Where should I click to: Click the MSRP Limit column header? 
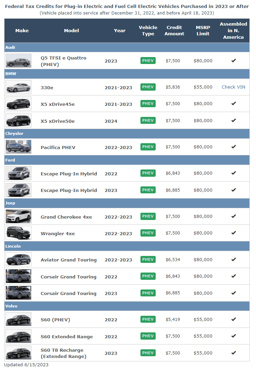pos(203,30)
